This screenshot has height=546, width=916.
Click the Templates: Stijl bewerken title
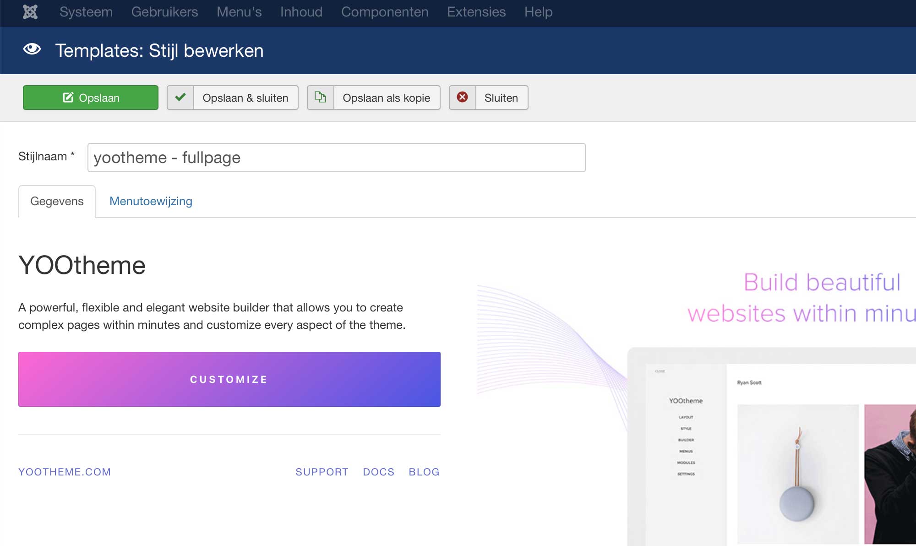[159, 50]
